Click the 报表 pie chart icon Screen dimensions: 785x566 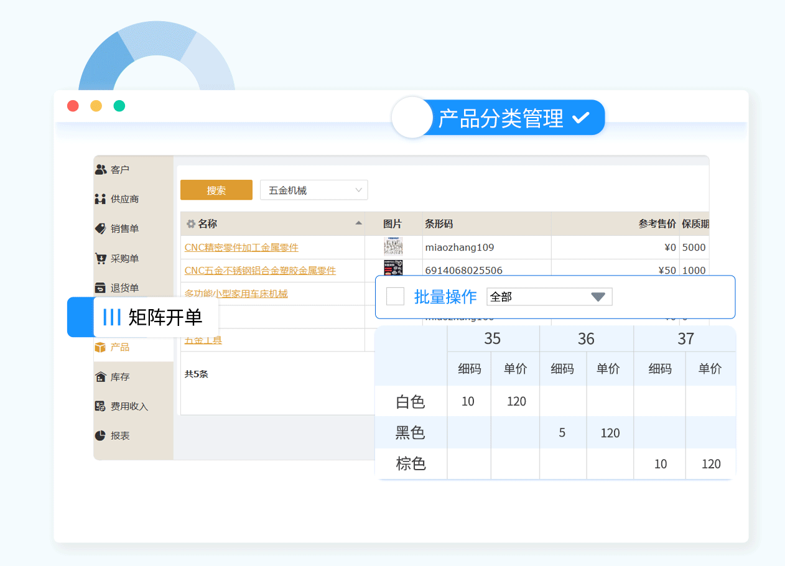point(101,436)
